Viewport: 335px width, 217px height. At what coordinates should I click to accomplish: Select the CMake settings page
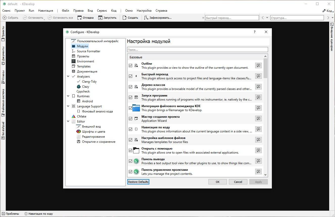pos(79,116)
